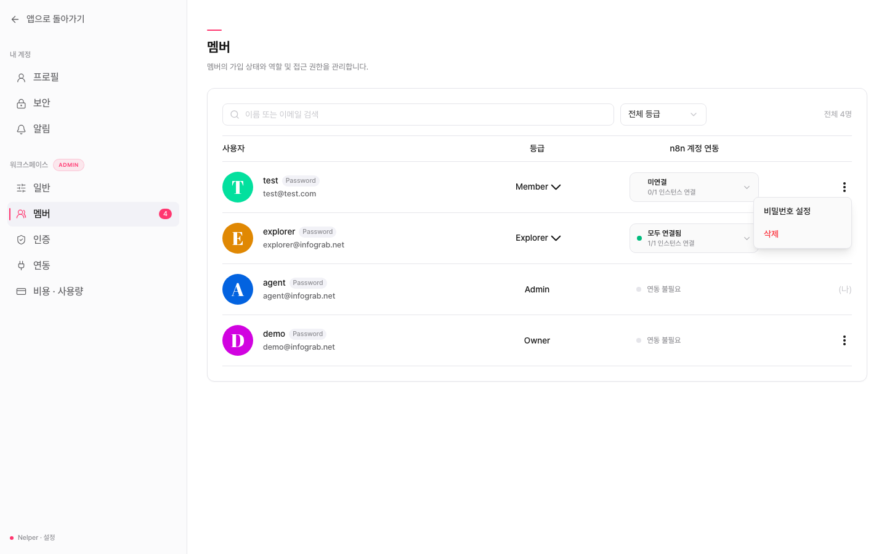Click the card icon beside 비용 · 사용량
The height and width of the screenshot is (554, 887).
[x=21, y=292]
